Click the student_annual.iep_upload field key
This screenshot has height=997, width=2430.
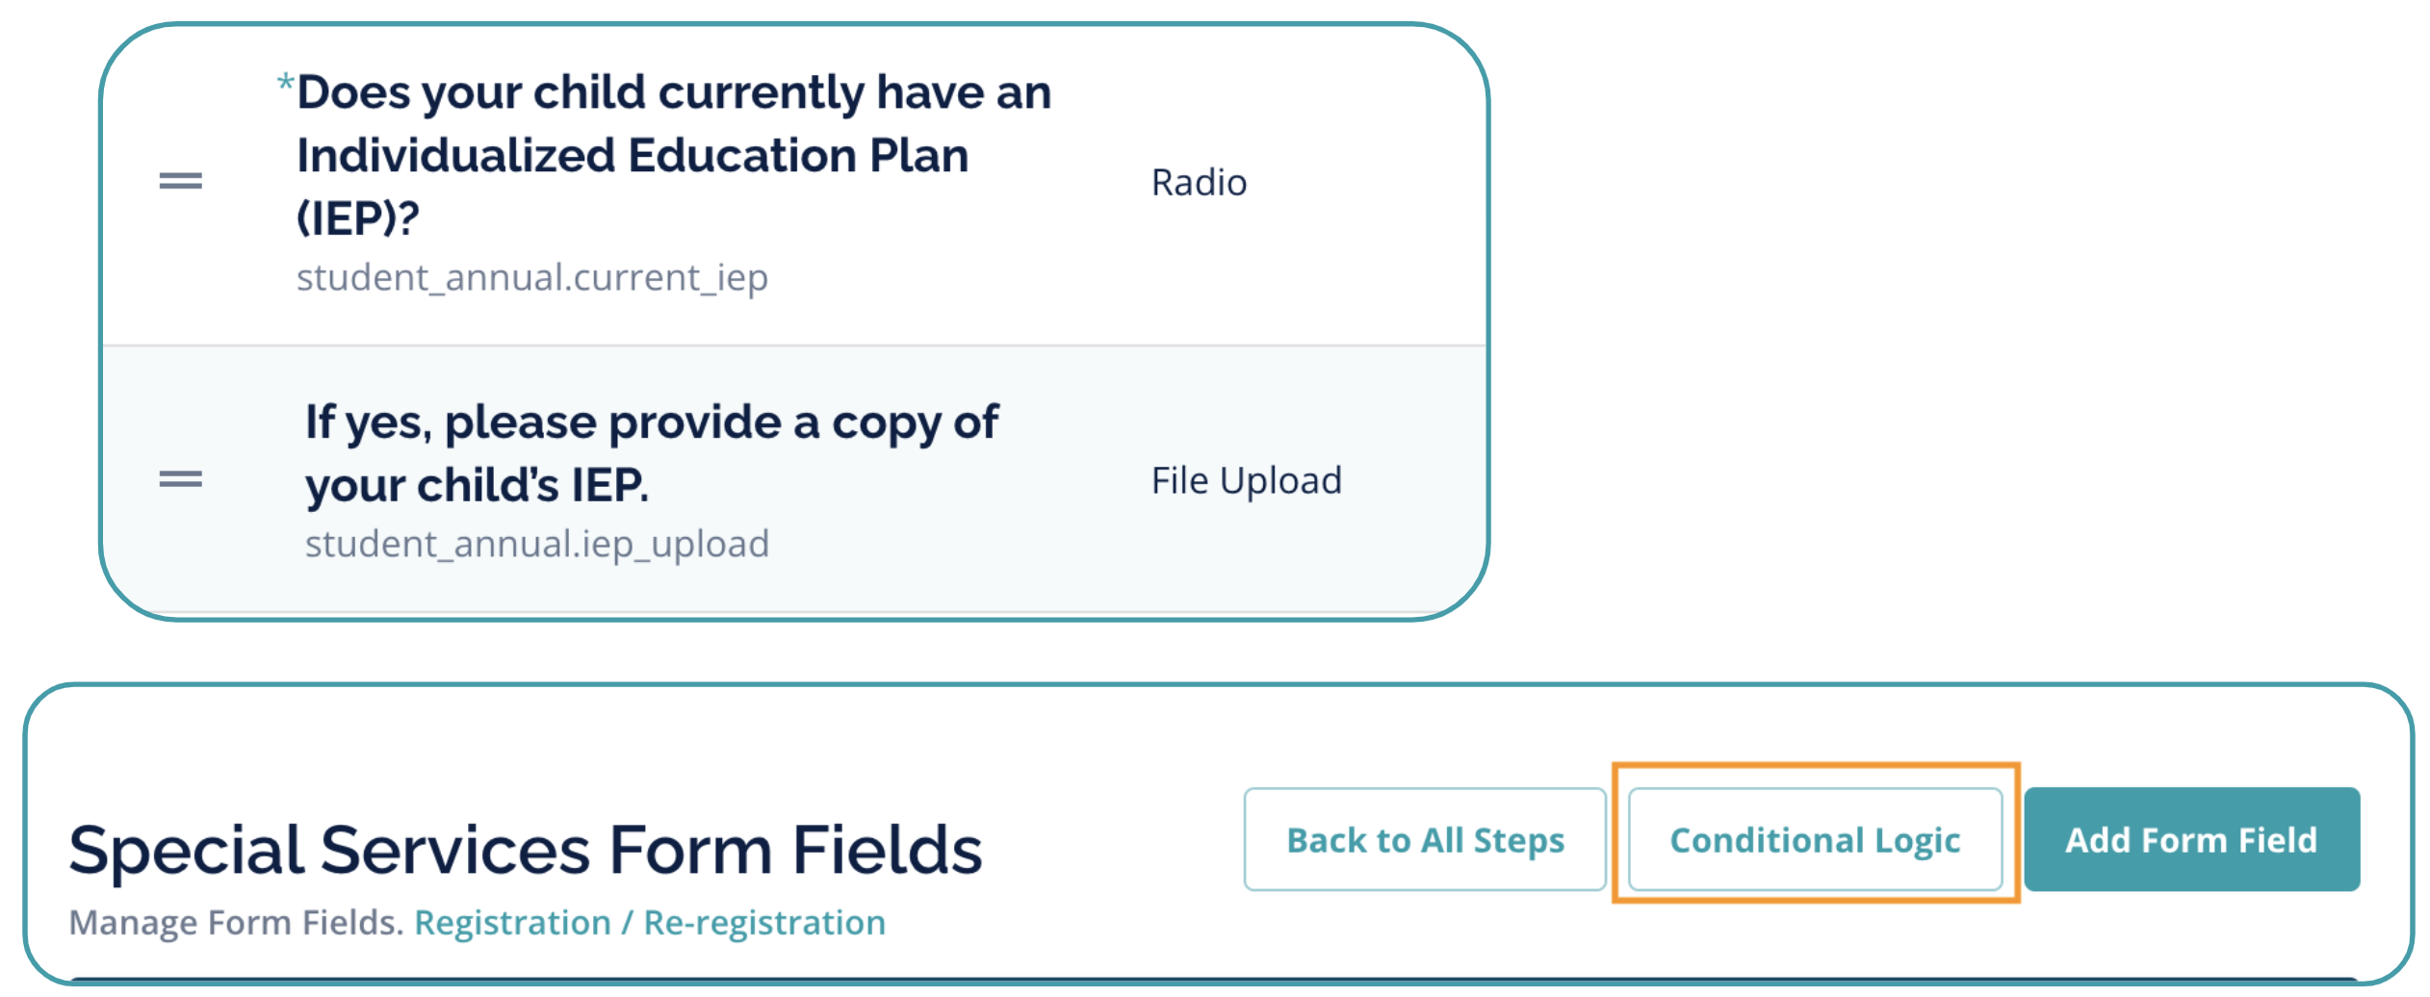pyautogui.click(x=536, y=544)
